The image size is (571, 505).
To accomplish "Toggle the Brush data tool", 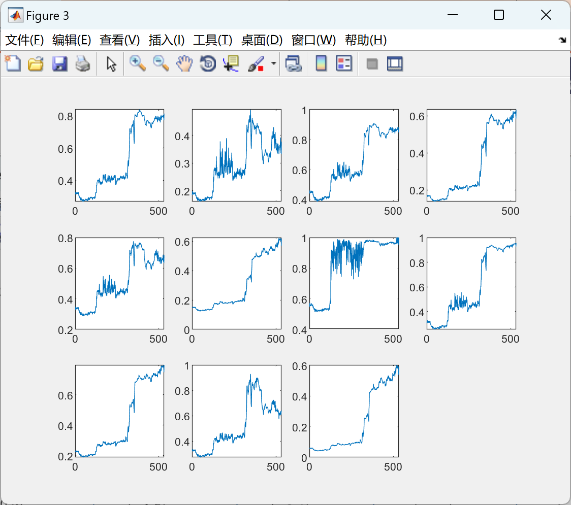I will [x=256, y=63].
